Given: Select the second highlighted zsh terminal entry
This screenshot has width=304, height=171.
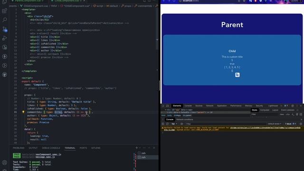Looking at the screenshot, I should point(148,157).
